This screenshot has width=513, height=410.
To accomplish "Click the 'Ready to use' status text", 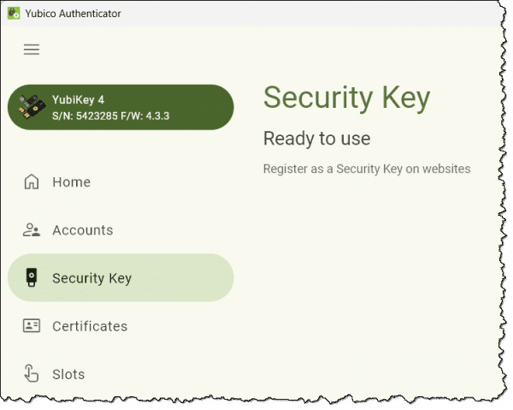I will [x=316, y=139].
